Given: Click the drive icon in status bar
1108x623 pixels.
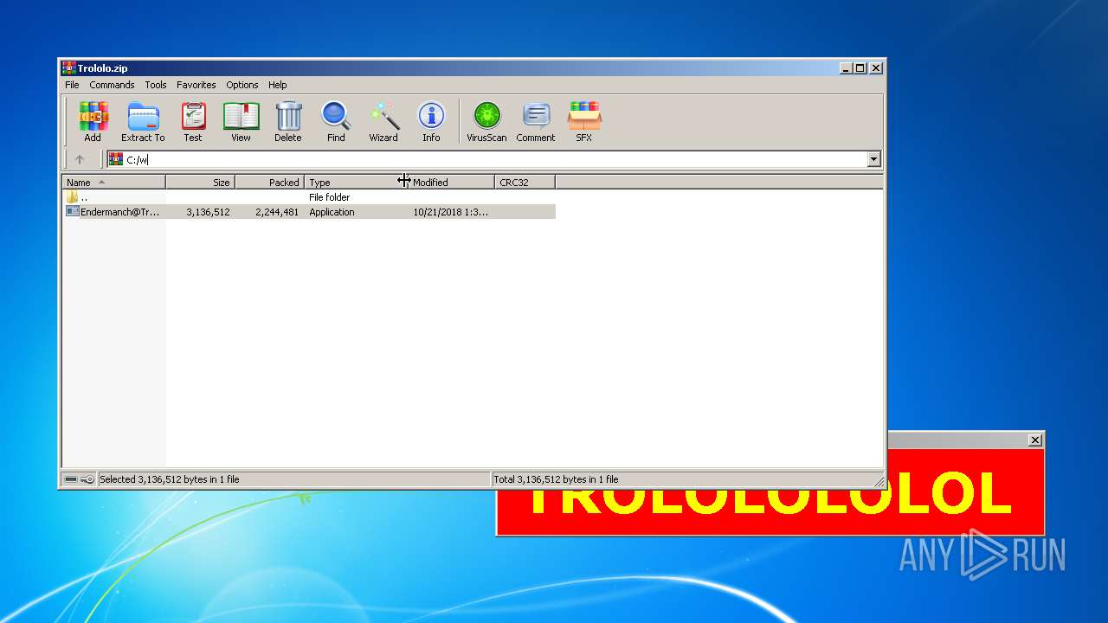Looking at the screenshot, I should click(71, 479).
